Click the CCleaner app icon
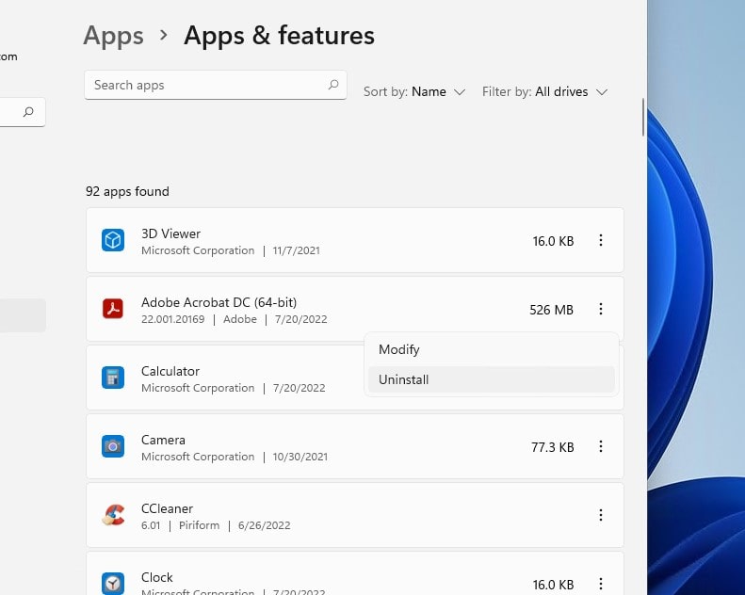The height and width of the screenshot is (595, 745). (x=113, y=515)
